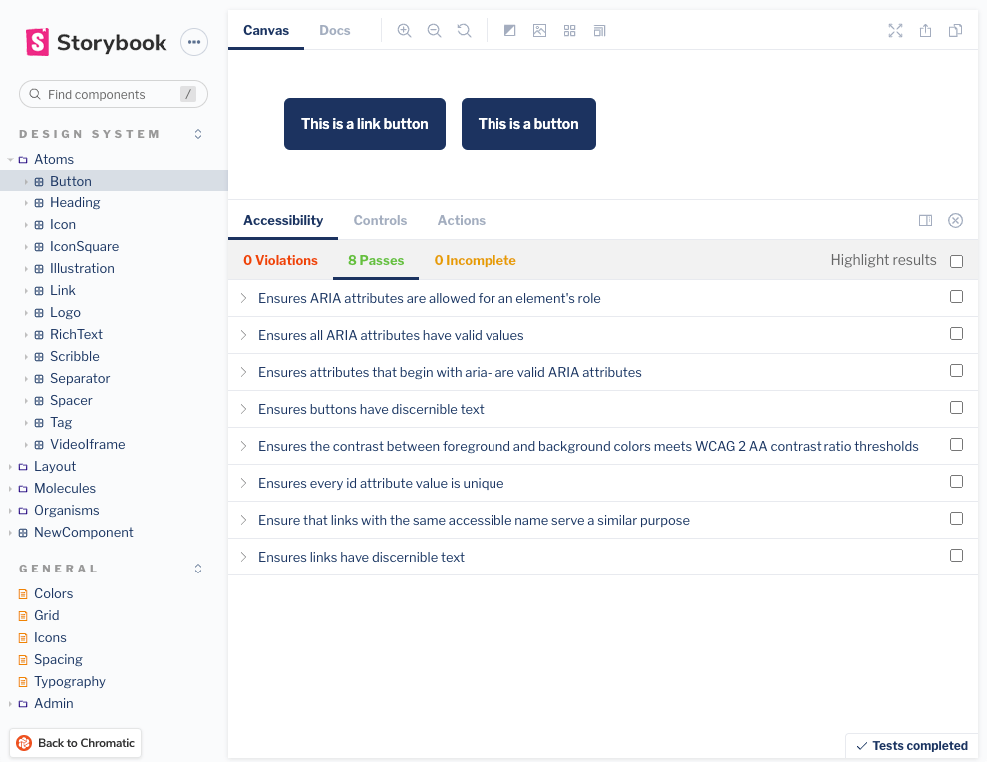The height and width of the screenshot is (762, 987).
Task: Check the links similar purpose row checkbox
Action: [x=956, y=519]
